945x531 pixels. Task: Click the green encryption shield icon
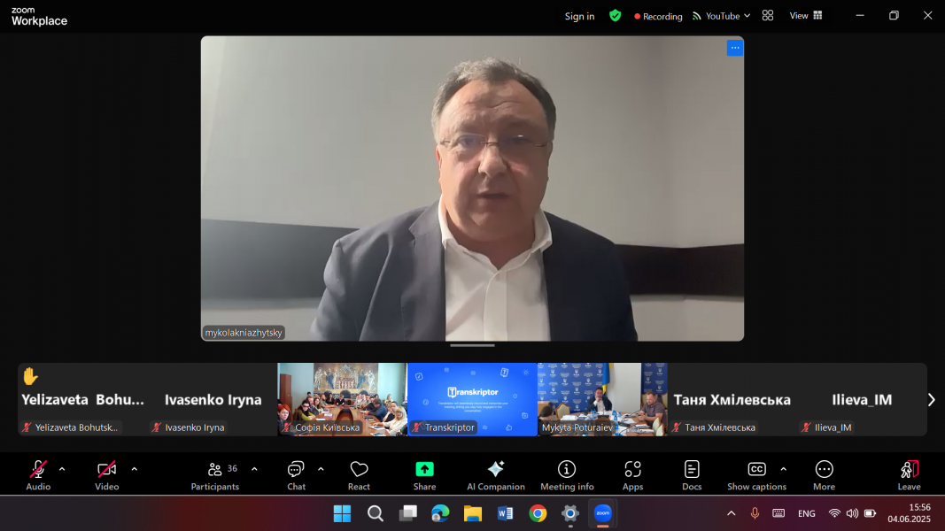click(x=615, y=16)
